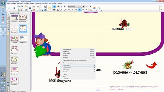Choose Клонировать in context menu
164x92 pixels.
click(x=78, y=49)
